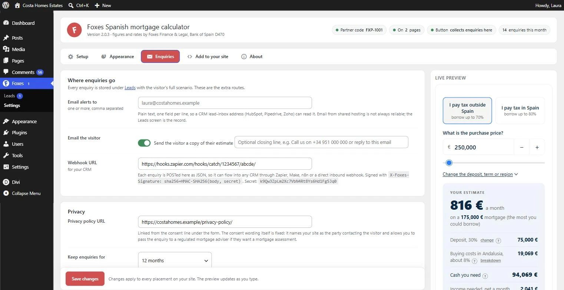Decrease purchase price with minus button
This screenshot has width=564, height=290.
click(x=521, y=147)
